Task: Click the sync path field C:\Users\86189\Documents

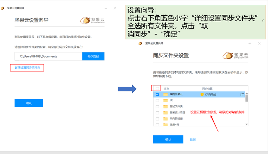Action: 48,56
